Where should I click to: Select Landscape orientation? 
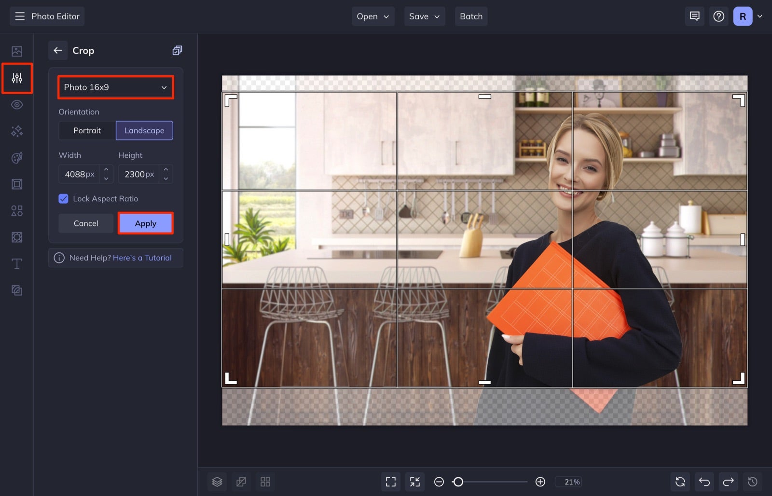click(144, 130)
